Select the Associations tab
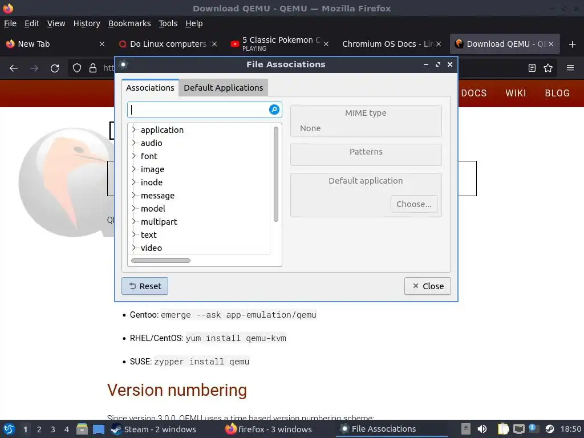This screenshot has width=584, height=438. [x=150, y=88]
